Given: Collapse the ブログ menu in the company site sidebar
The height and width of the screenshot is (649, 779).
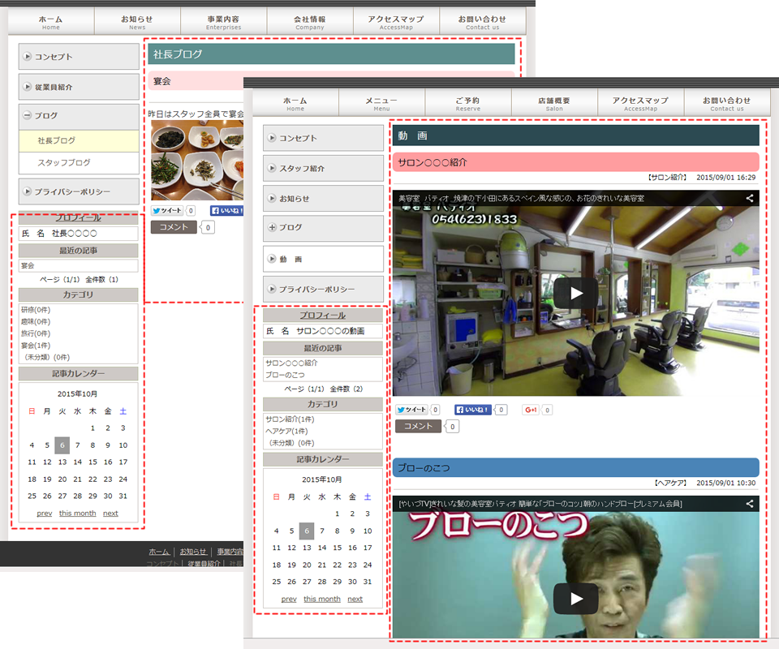Looking at the screenshot, I should (x=79, y=116).
